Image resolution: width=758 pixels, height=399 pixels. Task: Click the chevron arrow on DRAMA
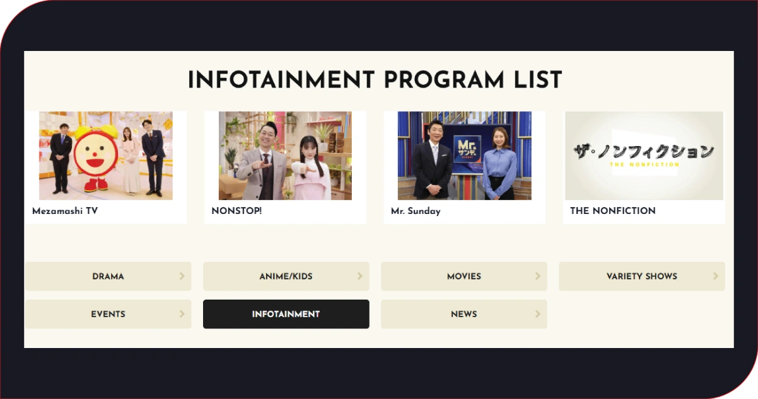point(182,276)
